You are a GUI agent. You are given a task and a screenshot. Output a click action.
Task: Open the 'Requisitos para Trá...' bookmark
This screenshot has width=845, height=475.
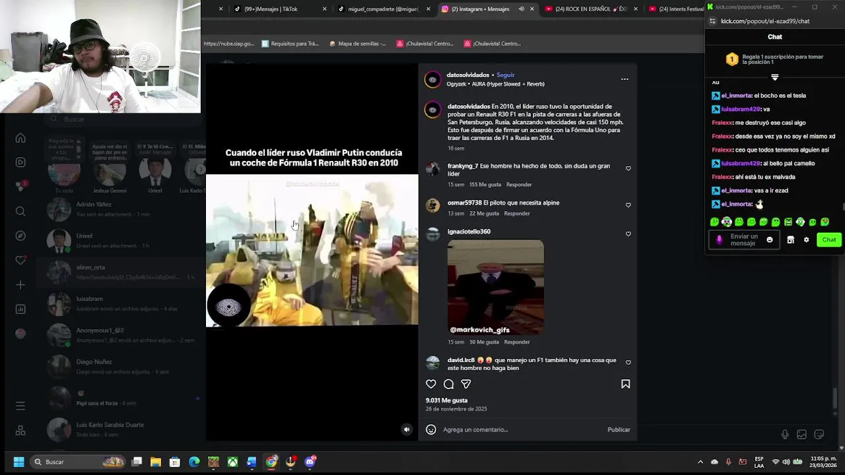290,44
